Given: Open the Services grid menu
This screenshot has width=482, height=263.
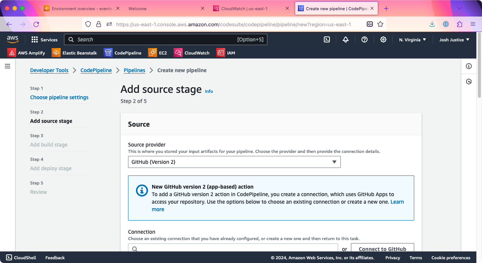Looking at the screenshot, I should (x=44, y=39).
